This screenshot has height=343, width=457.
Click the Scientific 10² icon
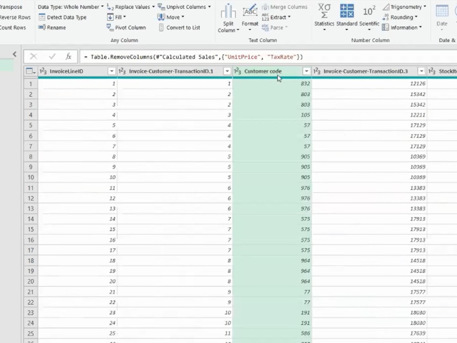[369, 11]
